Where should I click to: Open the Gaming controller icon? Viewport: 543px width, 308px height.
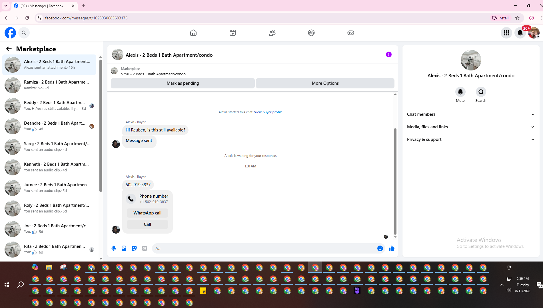click(x=351, y=33)
